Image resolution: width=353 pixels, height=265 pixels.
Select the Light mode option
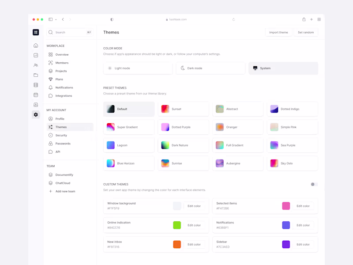(138, 68)
